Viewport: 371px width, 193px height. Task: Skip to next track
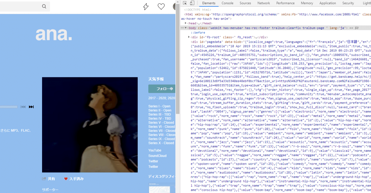[x=31, y=107]
